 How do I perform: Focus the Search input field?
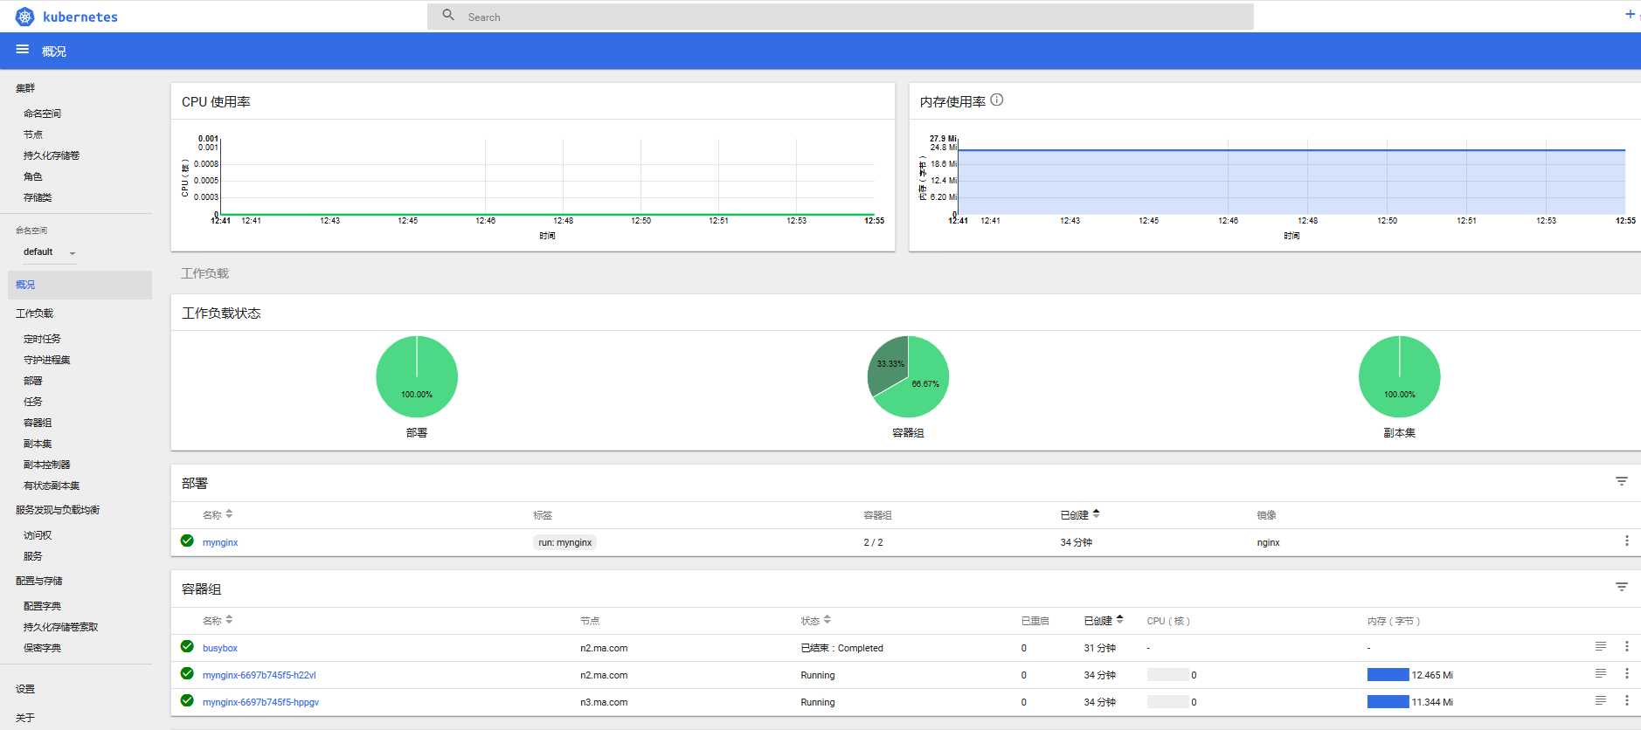pyautogui.click(x=841, y=17)
